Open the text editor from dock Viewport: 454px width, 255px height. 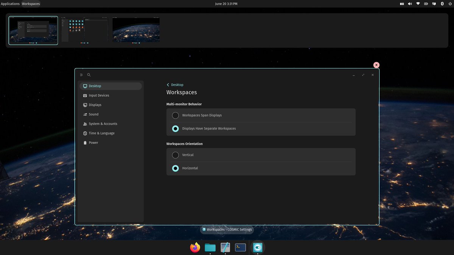225,247
